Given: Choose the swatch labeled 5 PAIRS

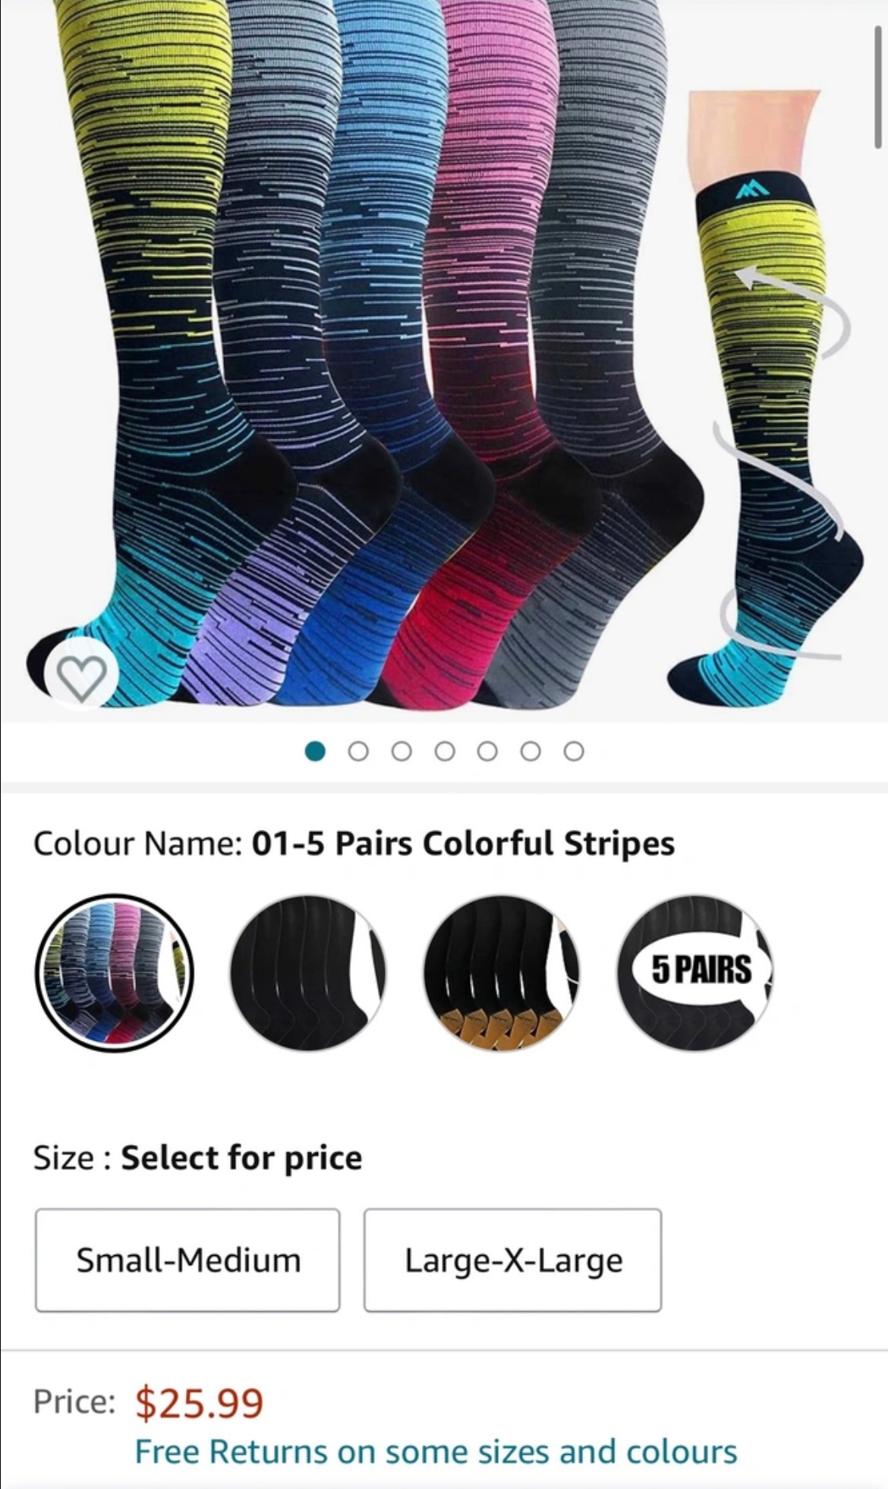Looking at the screenshot, I should point(695,973).
